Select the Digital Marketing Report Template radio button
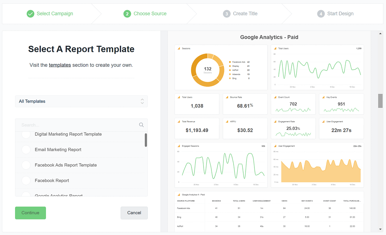The width and height of the screenshot is (386, 235). (x=26, y=134)
